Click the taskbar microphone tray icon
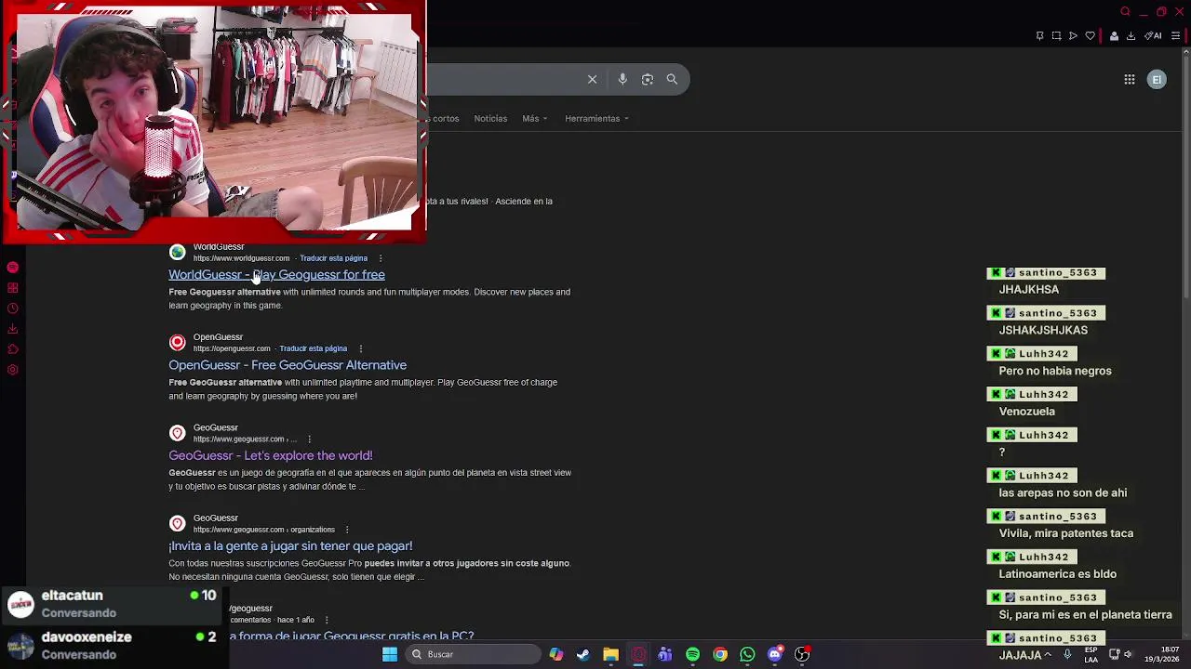This screenshot has height=669, width=1191. pos(1067,654)
